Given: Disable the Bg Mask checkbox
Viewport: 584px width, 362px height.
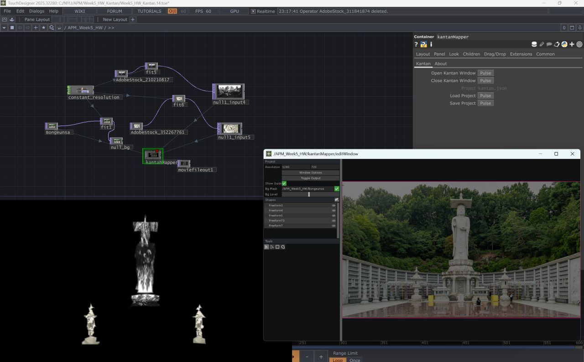Looking at the screenshot, I should [x=337, y=189].
